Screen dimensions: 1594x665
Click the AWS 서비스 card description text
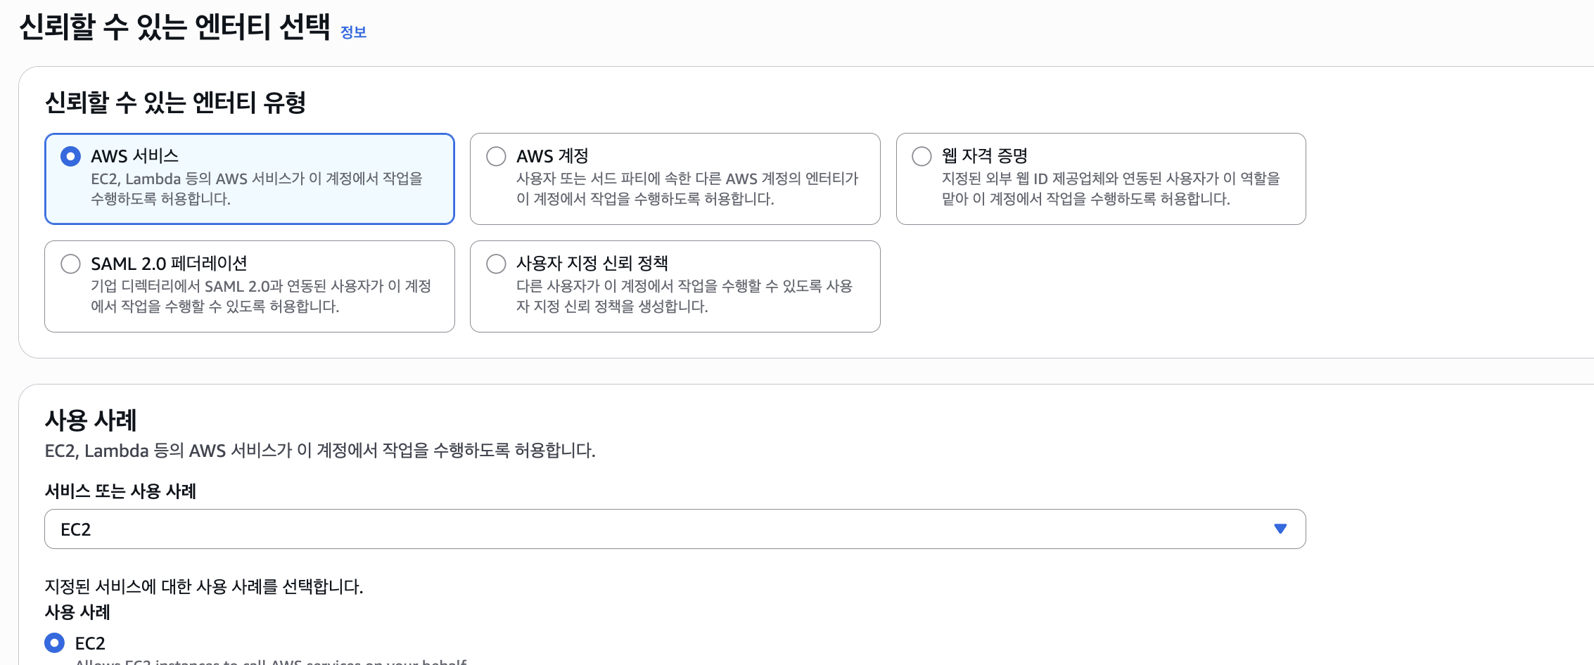[x=257, y=188]
